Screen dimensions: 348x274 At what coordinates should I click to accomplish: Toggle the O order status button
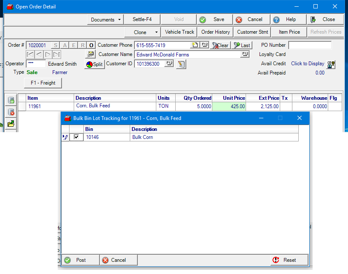(x=91, y=45)
